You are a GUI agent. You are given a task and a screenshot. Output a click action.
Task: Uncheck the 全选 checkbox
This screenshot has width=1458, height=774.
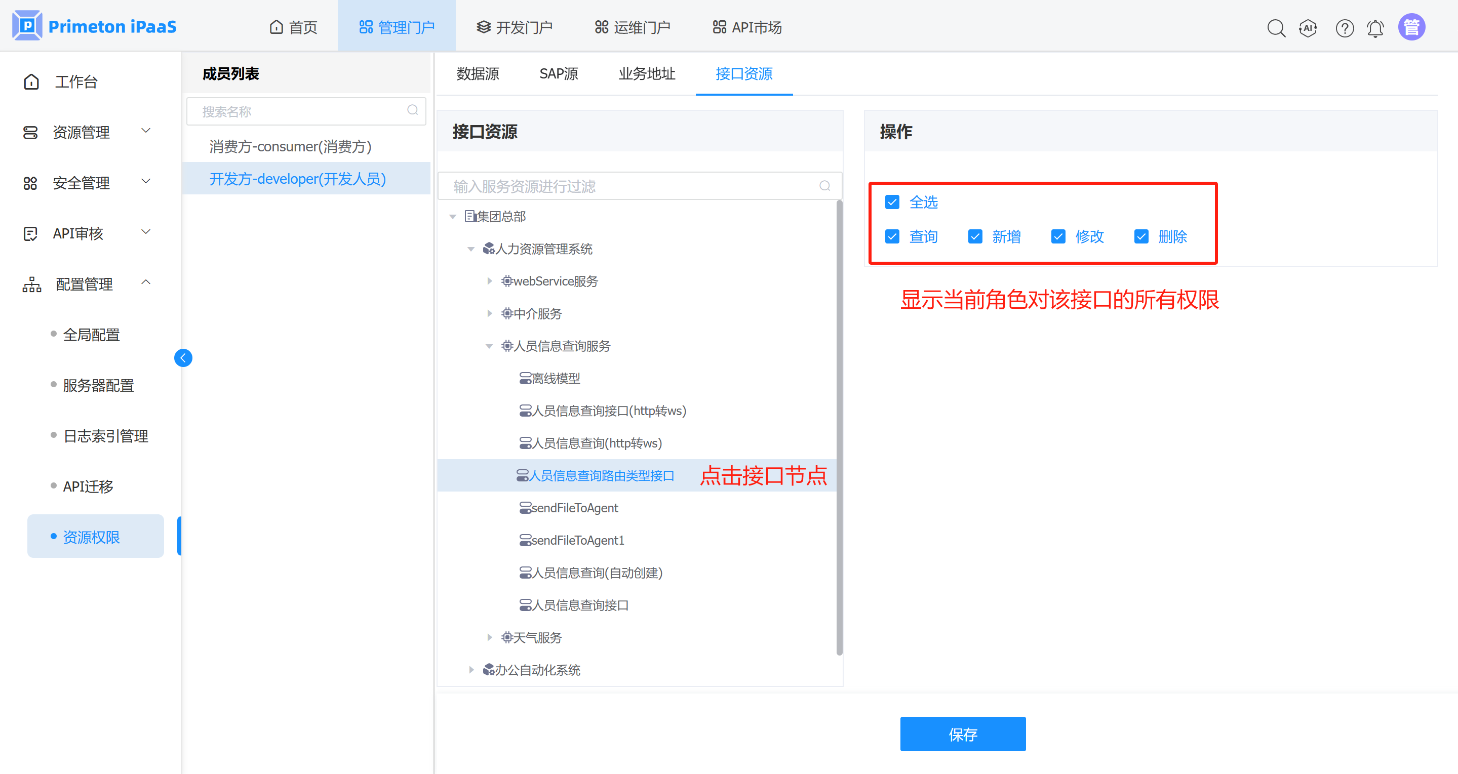[x=892, y=202]
